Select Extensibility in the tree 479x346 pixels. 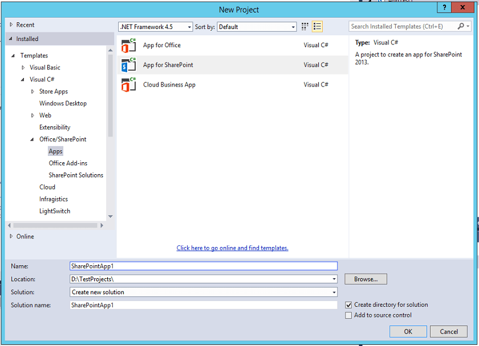[55, 127]
